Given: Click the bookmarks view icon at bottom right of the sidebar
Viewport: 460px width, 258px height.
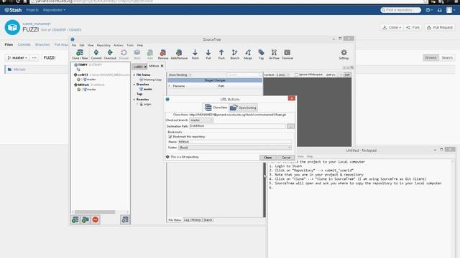Looking at the screenshot, I should 125,220.
